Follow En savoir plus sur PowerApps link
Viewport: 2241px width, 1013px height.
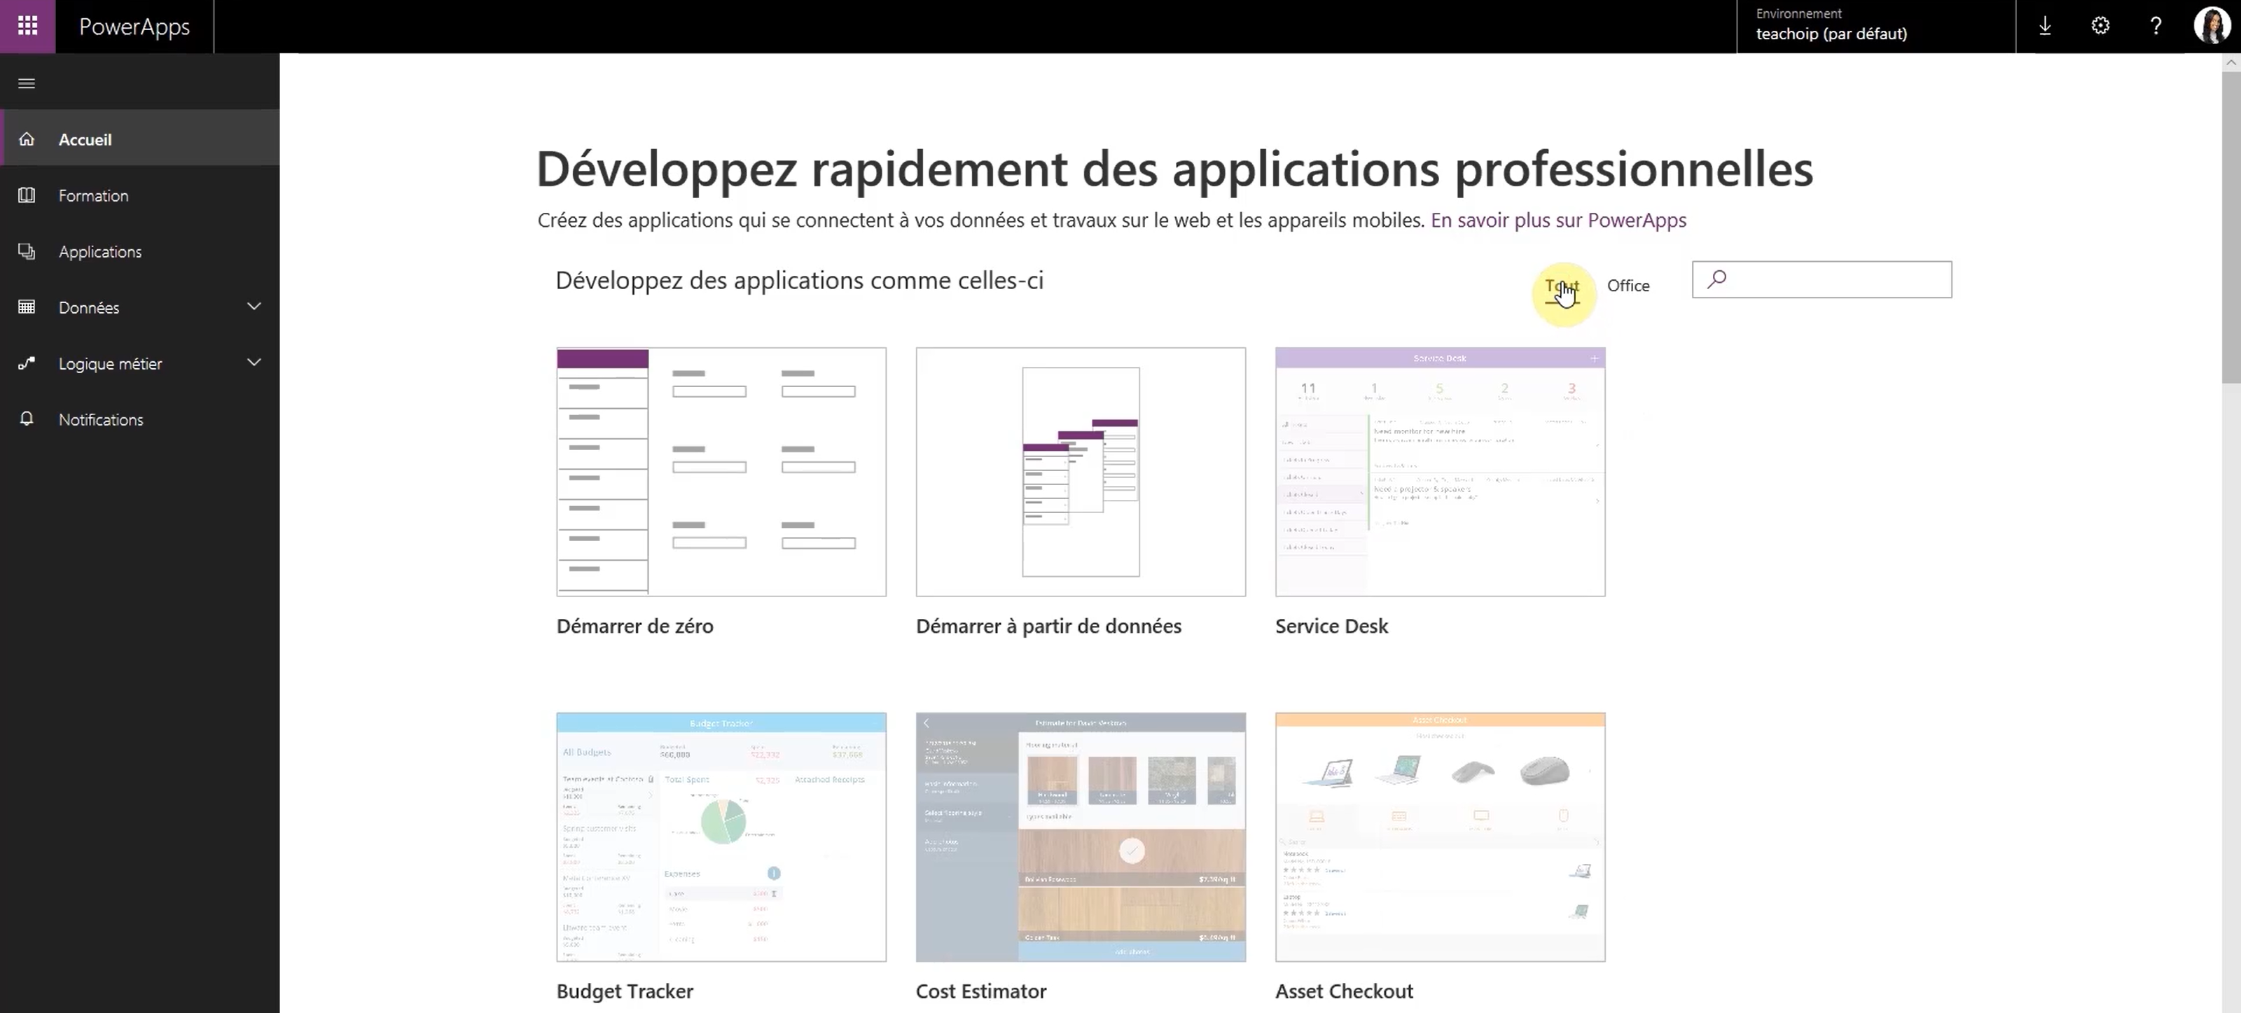(1558, 220)
